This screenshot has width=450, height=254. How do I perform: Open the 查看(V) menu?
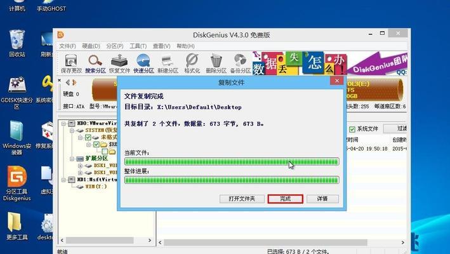tap(161, 46)
